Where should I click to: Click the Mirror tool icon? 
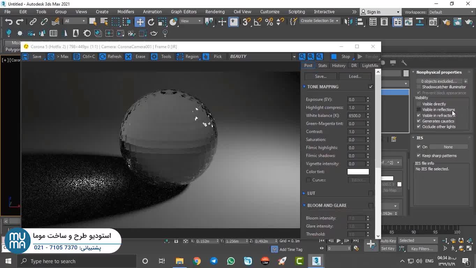click(348, 22)
